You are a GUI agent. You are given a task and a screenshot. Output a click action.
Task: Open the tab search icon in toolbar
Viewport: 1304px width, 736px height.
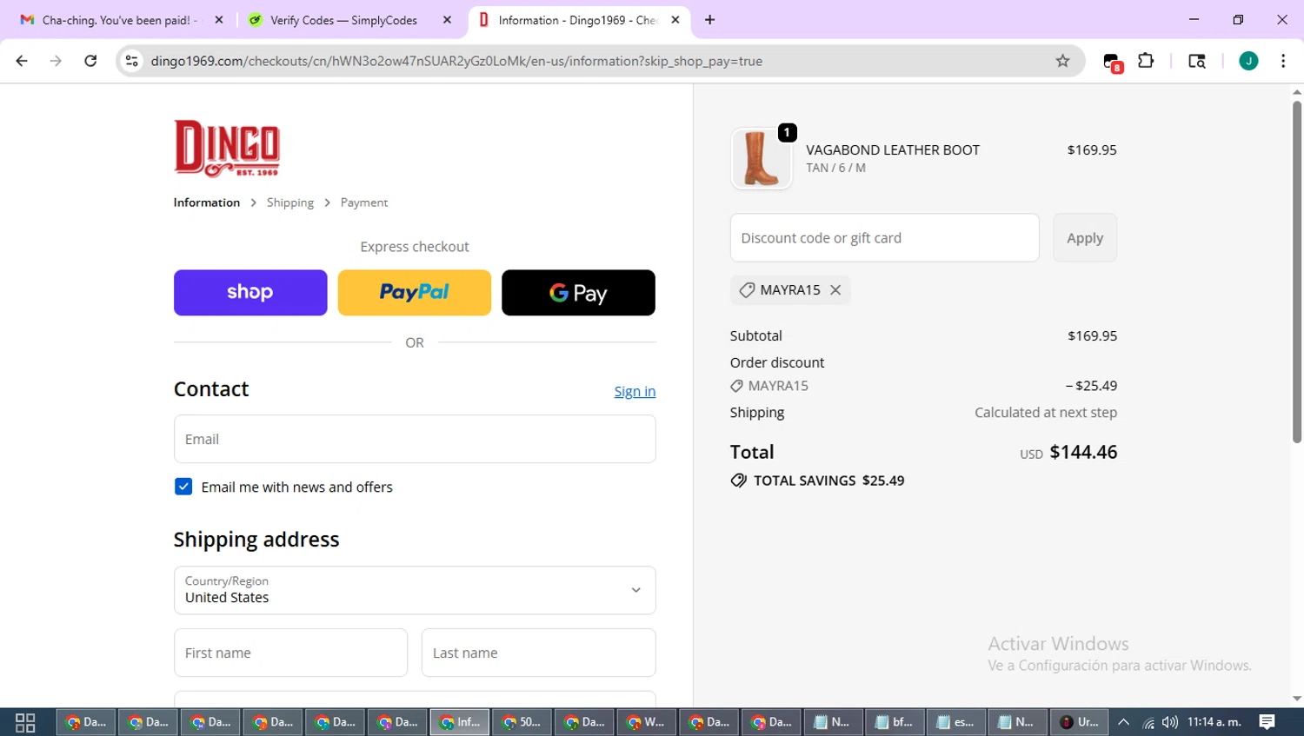pos(1197,61)
